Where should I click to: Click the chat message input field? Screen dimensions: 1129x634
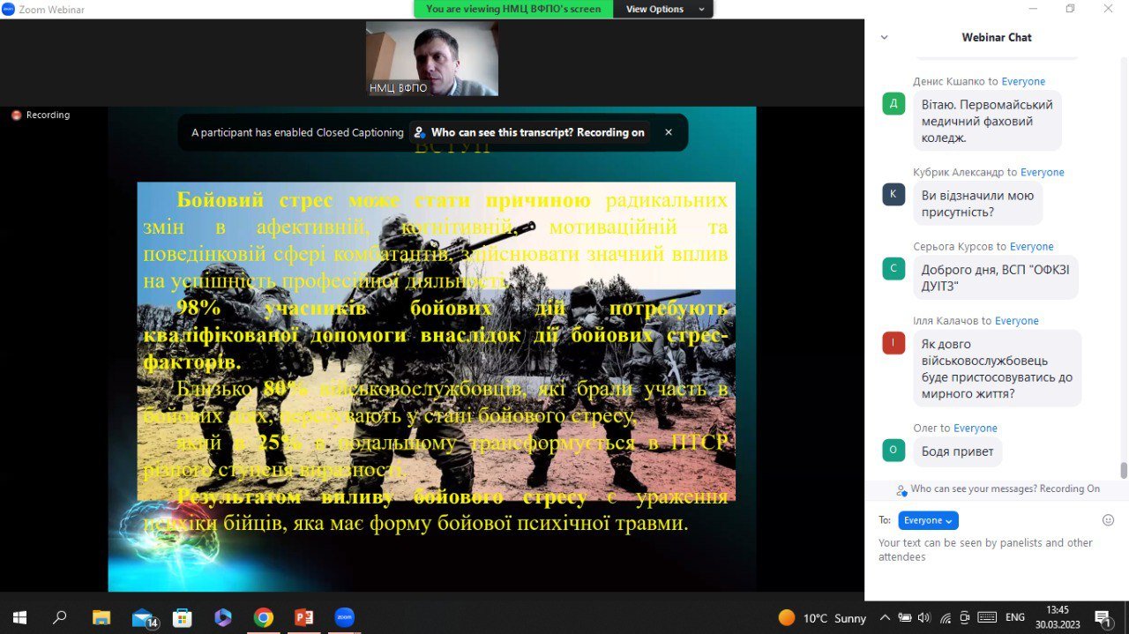click(x=988, y=549)
